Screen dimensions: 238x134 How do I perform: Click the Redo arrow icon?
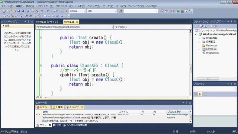tap(48, 11)
